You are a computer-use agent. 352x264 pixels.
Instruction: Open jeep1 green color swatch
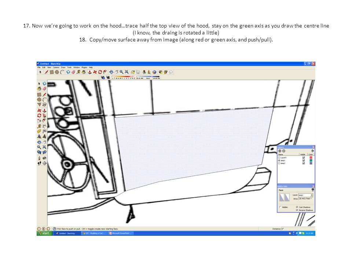(311, 160)
